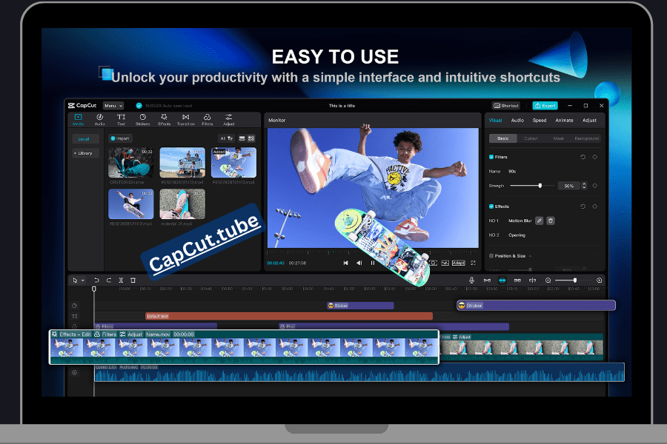Switch to the Audio tab in properties panel
Screen dimensions: 667x444
(x=517, y=120)
